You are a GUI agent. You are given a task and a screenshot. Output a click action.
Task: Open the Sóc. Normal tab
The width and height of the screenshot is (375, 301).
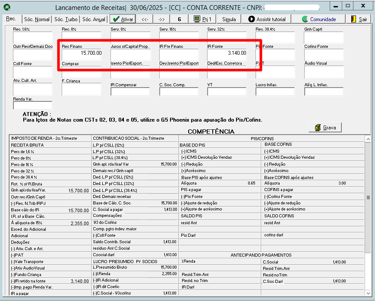coord(37,19)
